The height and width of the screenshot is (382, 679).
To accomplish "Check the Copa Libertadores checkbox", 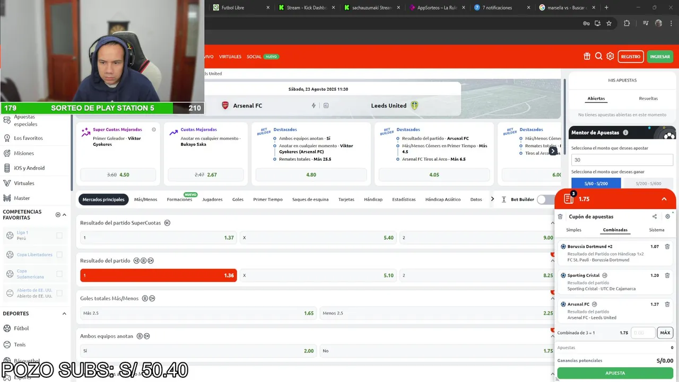I will [x=59, y=255].
